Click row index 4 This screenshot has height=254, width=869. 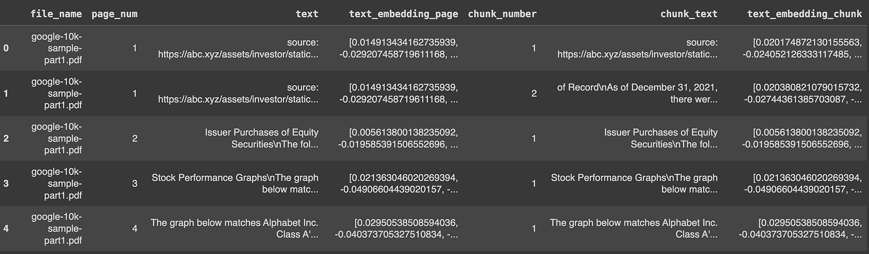coord(6,228)
